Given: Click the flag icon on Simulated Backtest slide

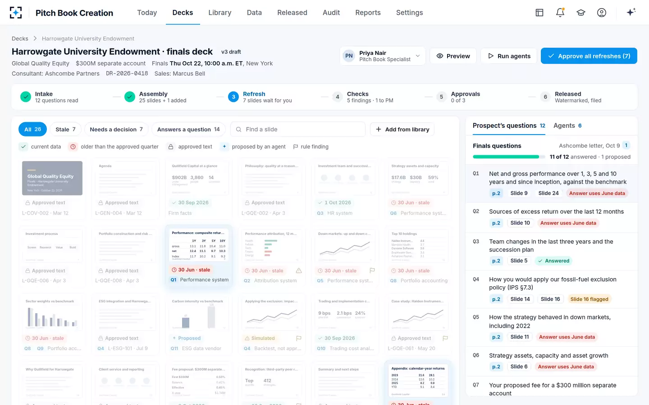Looking at the screenshot, I should (x=298, y=338).
